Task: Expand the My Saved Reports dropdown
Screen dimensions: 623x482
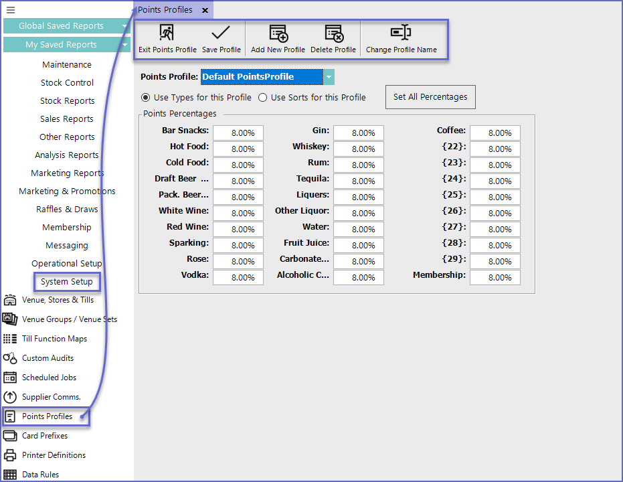Action: click(125, 45)
